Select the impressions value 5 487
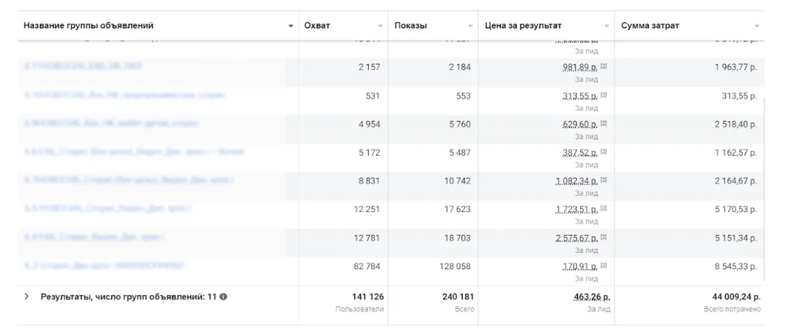Image resolution: width=790 pixels, height=336 pixels. (460, 152)
